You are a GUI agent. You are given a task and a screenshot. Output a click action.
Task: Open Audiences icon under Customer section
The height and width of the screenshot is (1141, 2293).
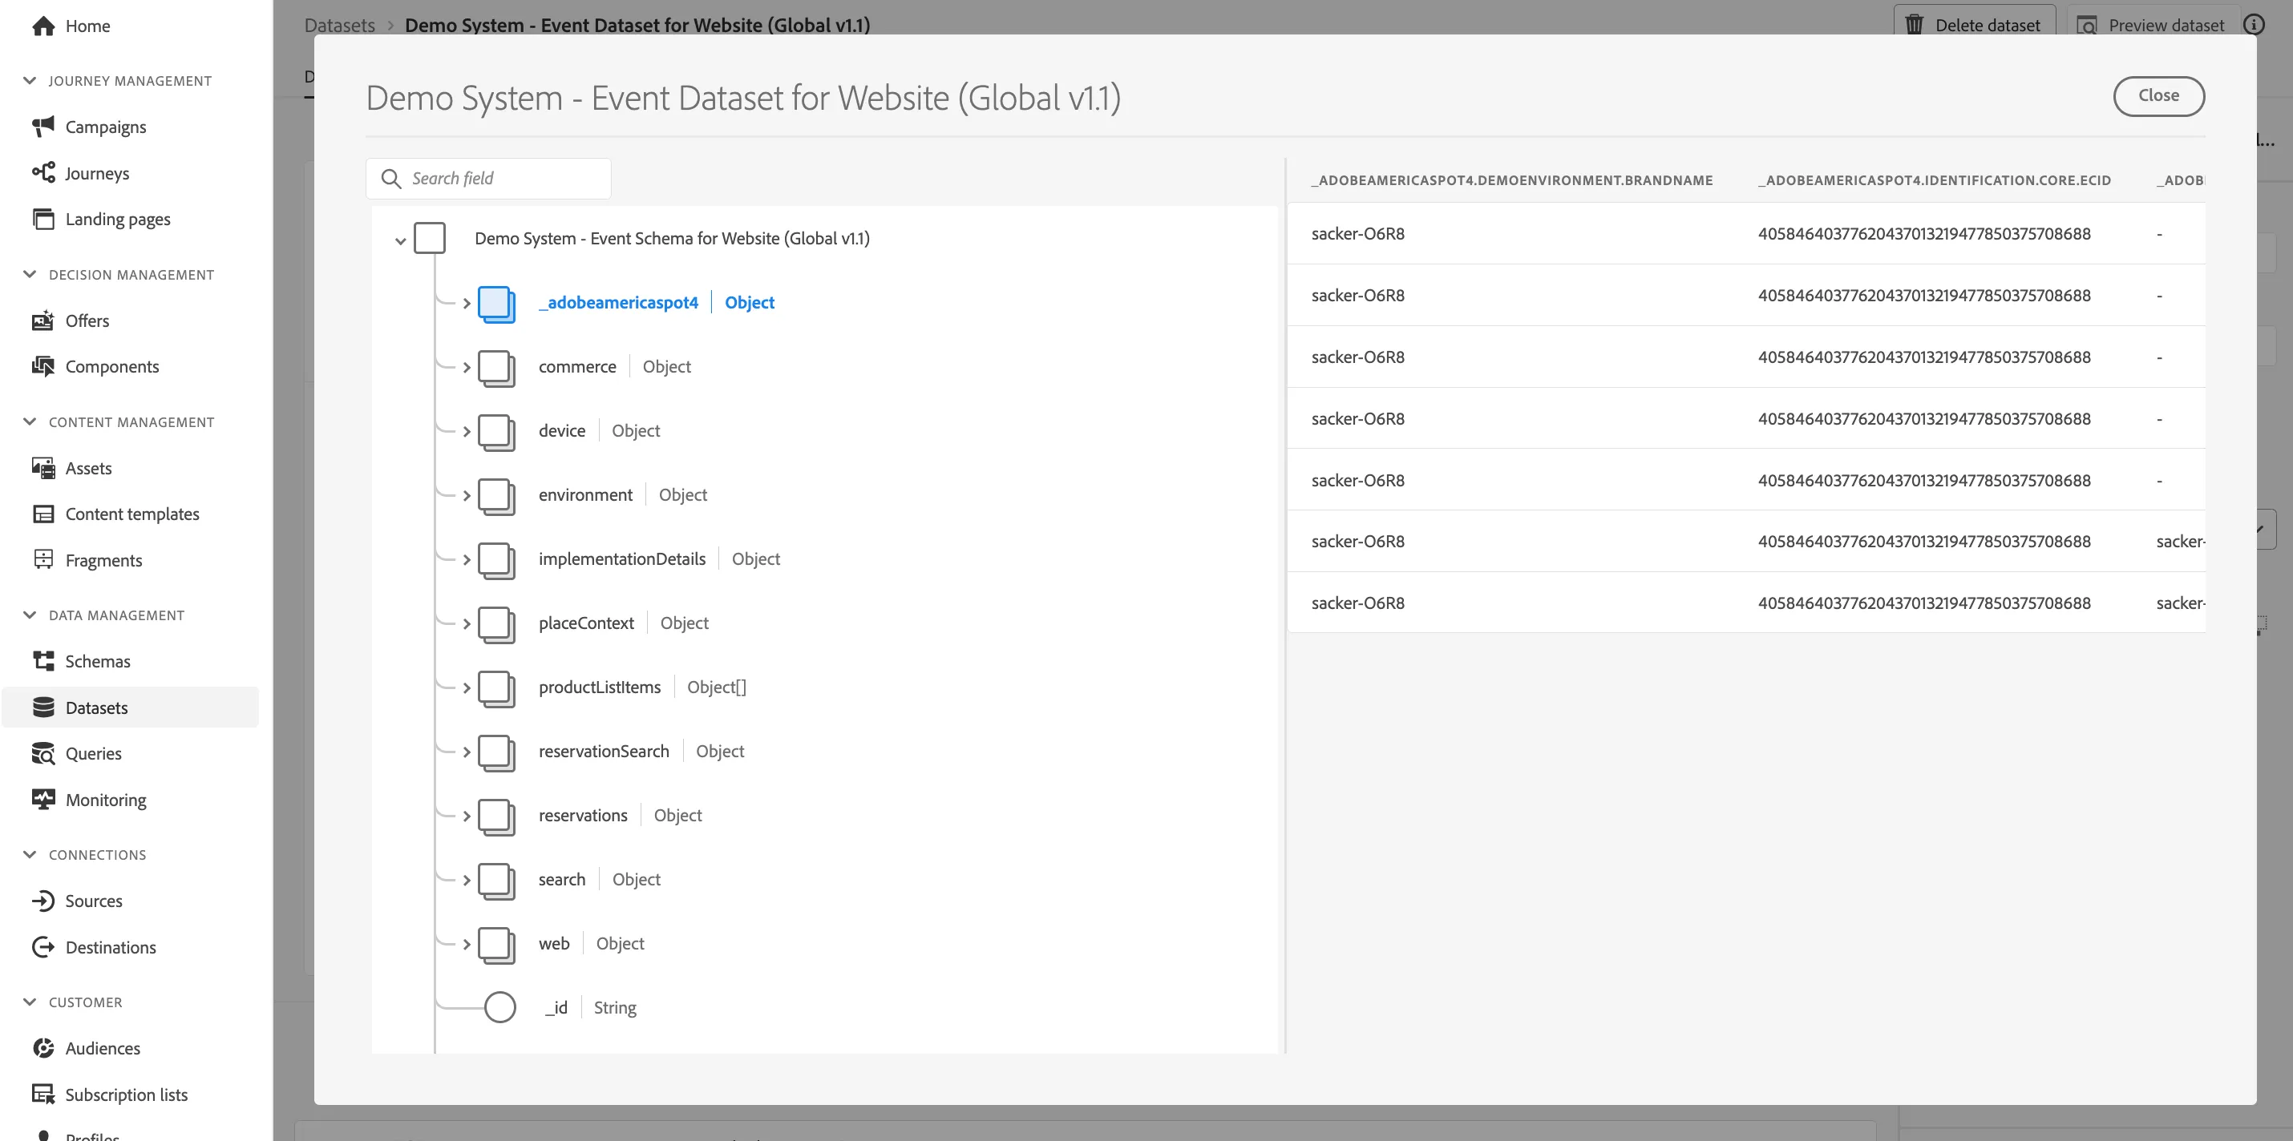[x=42, y=1047]
